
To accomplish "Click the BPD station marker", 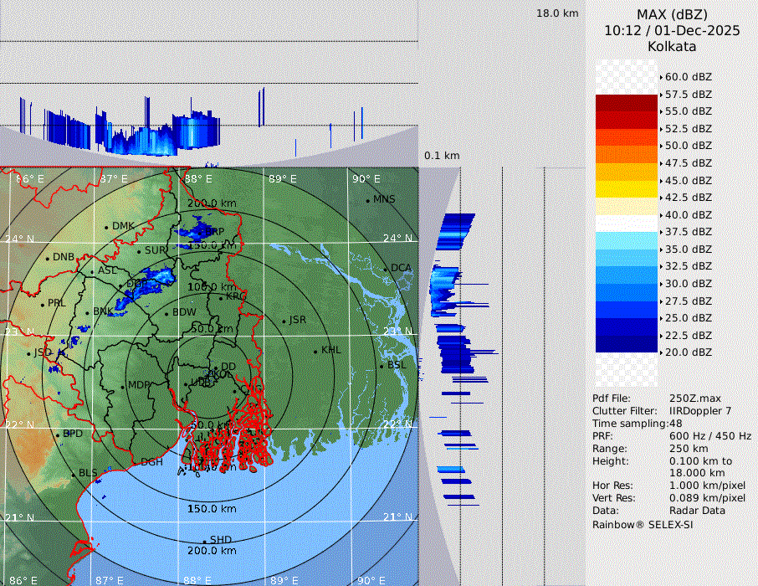I will (58, 434).
